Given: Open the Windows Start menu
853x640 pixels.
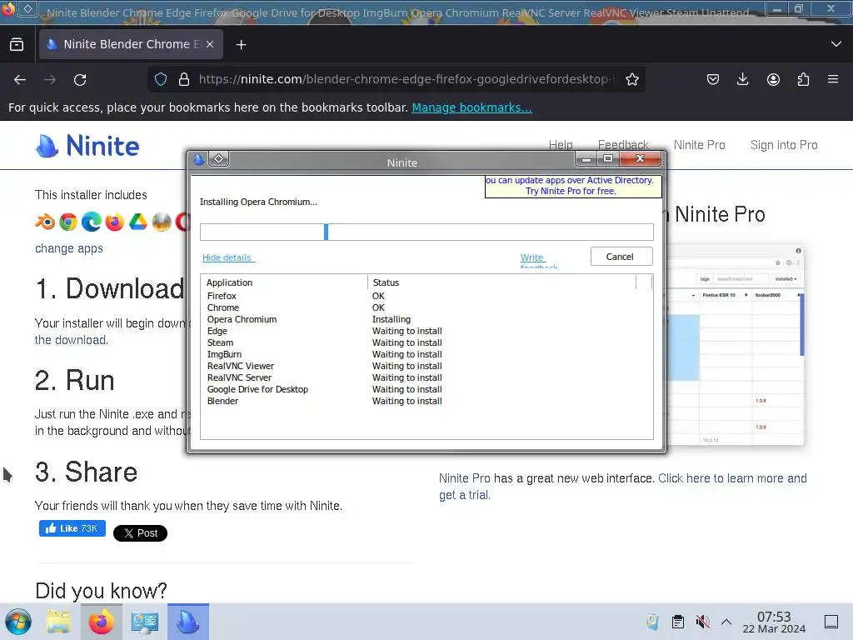Looking at the screenshot, I should [x=18, y=622].
